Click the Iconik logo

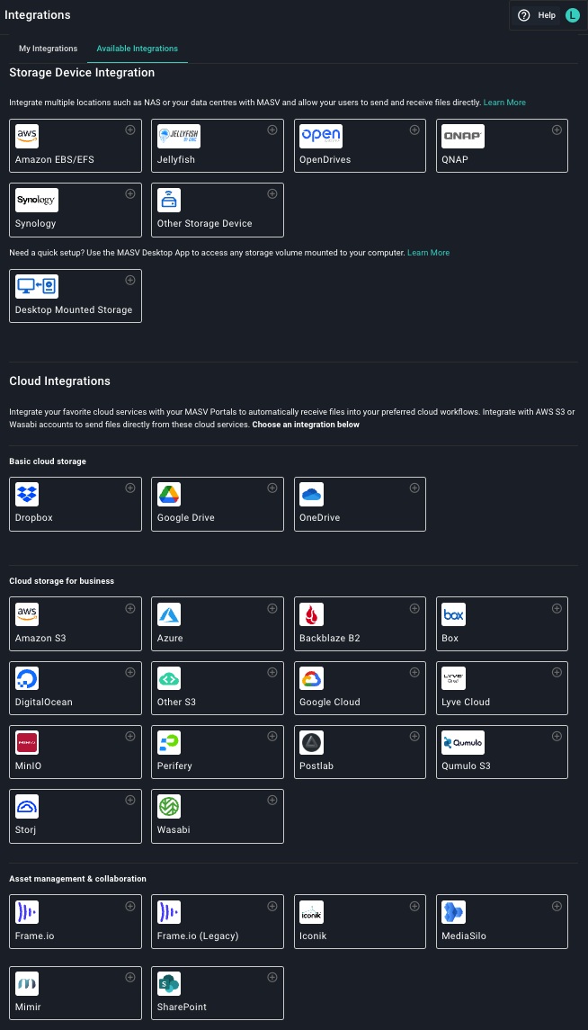coord(311,912)
